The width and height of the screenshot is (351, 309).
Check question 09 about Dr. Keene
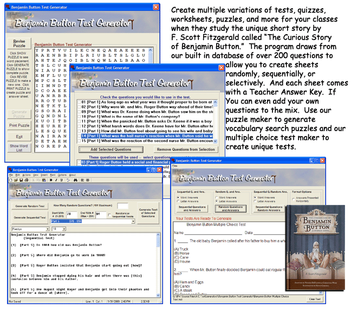[x=79, y=112]
